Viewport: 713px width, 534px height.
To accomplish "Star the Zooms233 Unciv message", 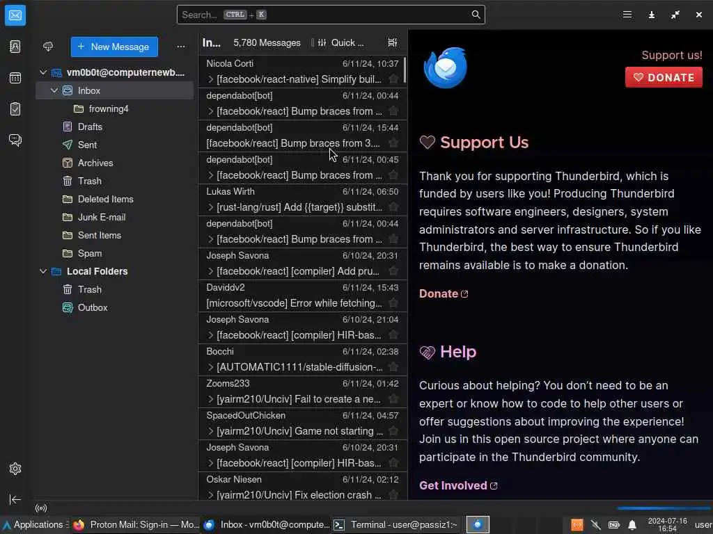I will click(393, 399).
